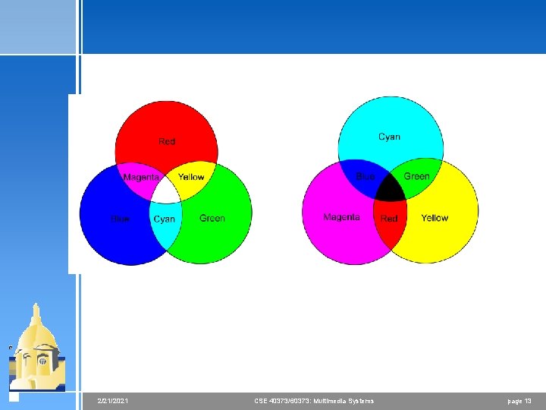
Task: Click the golden dome building logo
Action: point(36,347)
